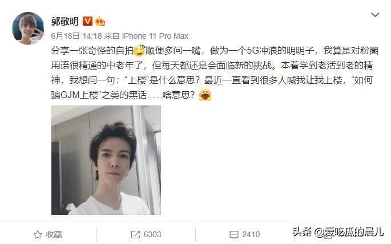Click the 来自 text before device name

coord(112,36)
